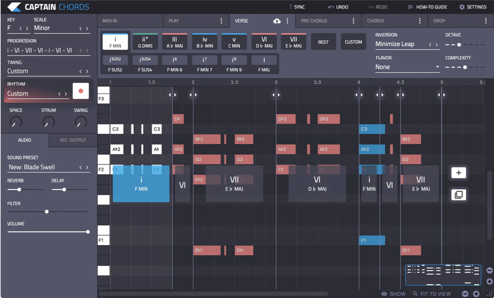Open the Verse tab options menu
This screenshot has height=298, width=494.
[287, 21]
